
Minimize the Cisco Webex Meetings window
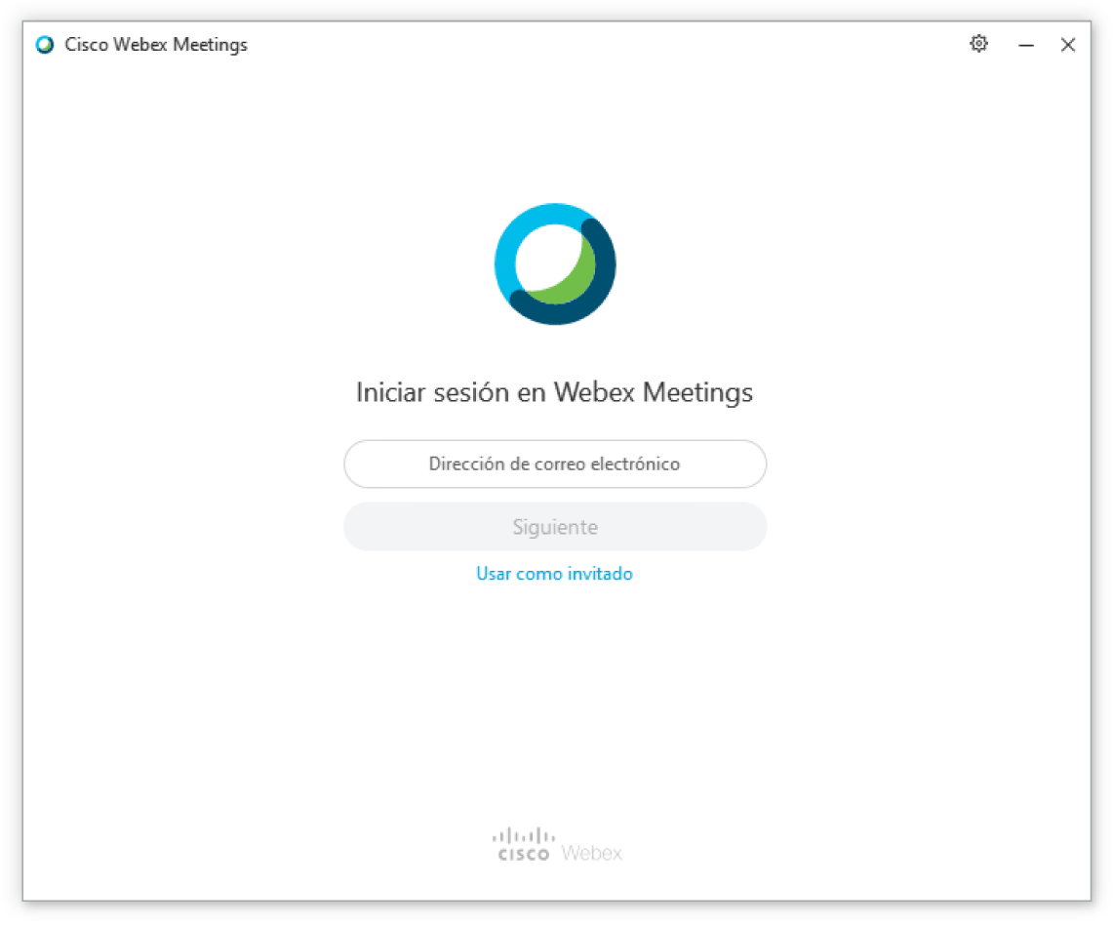tap(1025, 45)
